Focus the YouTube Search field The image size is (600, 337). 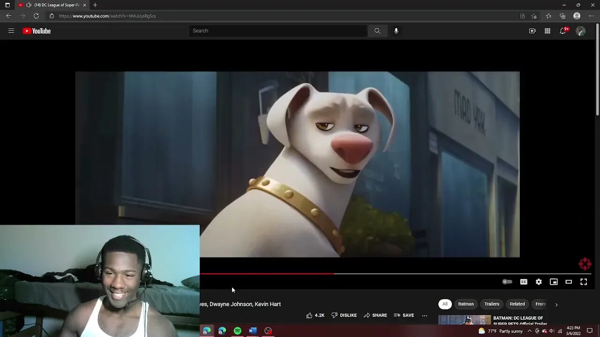[x=278, y=31]
